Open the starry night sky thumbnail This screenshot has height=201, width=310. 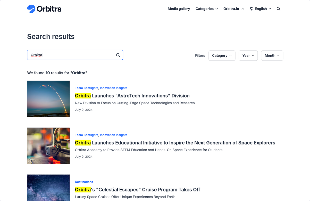pyautogui.click(x=48, y=188)
